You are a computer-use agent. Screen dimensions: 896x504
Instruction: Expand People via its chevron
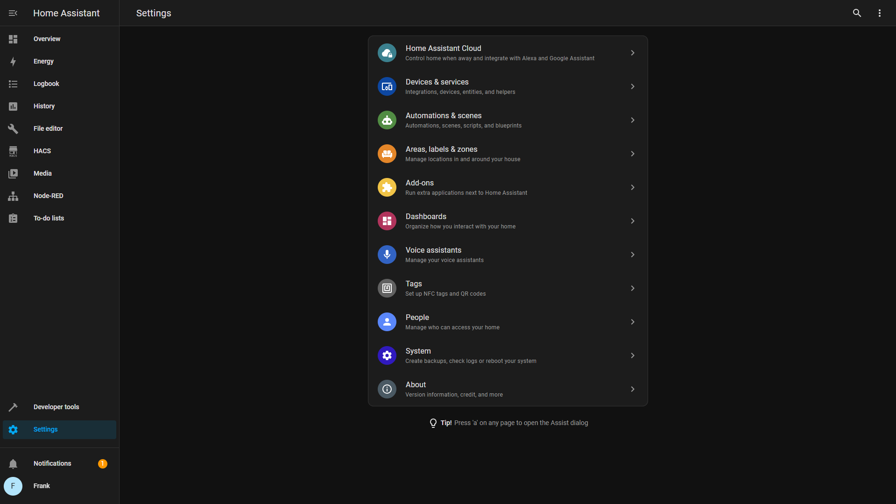[x=633, y=322]
